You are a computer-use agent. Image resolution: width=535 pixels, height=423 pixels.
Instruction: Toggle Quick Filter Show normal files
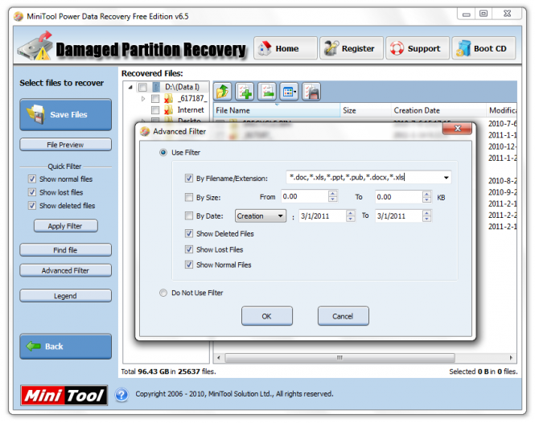click(x=32, y=179)
